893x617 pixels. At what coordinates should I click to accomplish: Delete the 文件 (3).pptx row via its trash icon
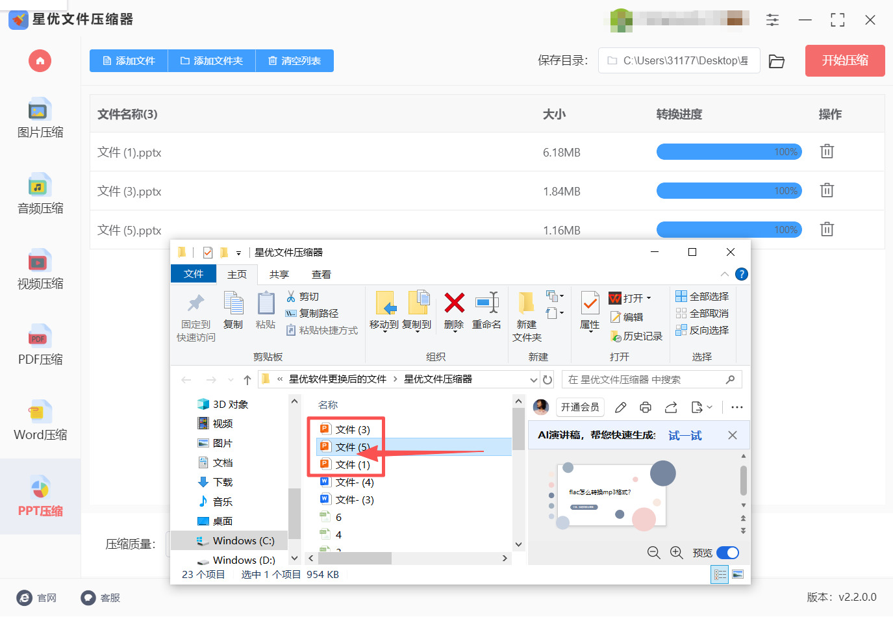[x=827, y=190]
